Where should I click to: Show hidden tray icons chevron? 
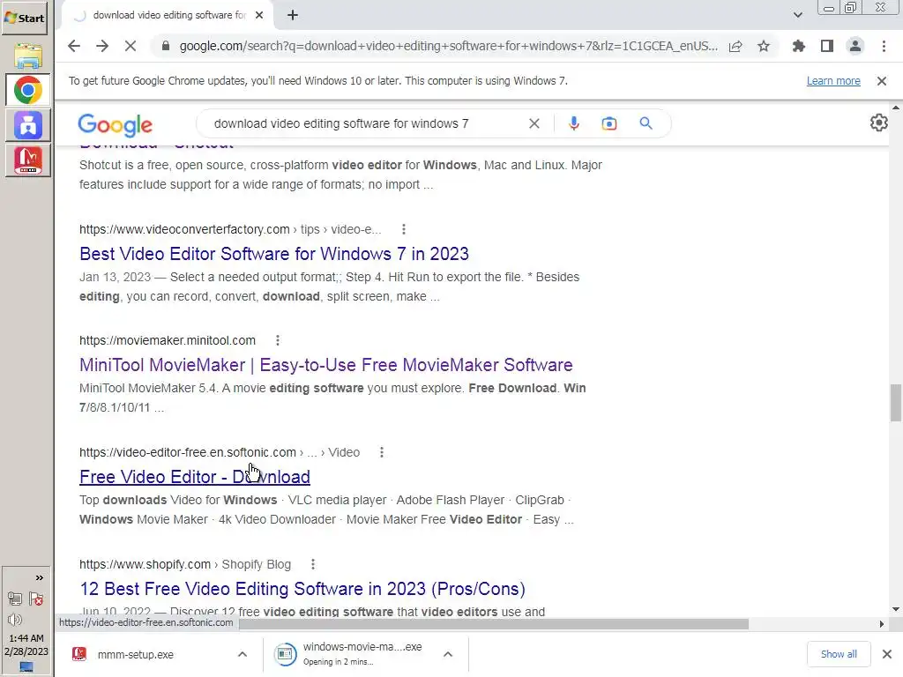(x=39, y=577)
